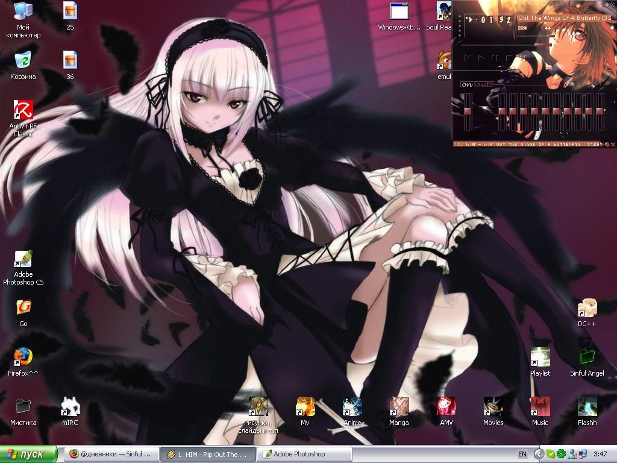The width and height of the screenshot is (617, 463).
Task: Toggle the Winamp 01:32 time display
Action: 492,20
